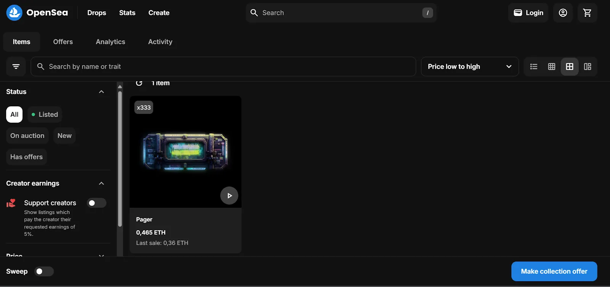Open the shopping cart

click(x=587, y=13)
